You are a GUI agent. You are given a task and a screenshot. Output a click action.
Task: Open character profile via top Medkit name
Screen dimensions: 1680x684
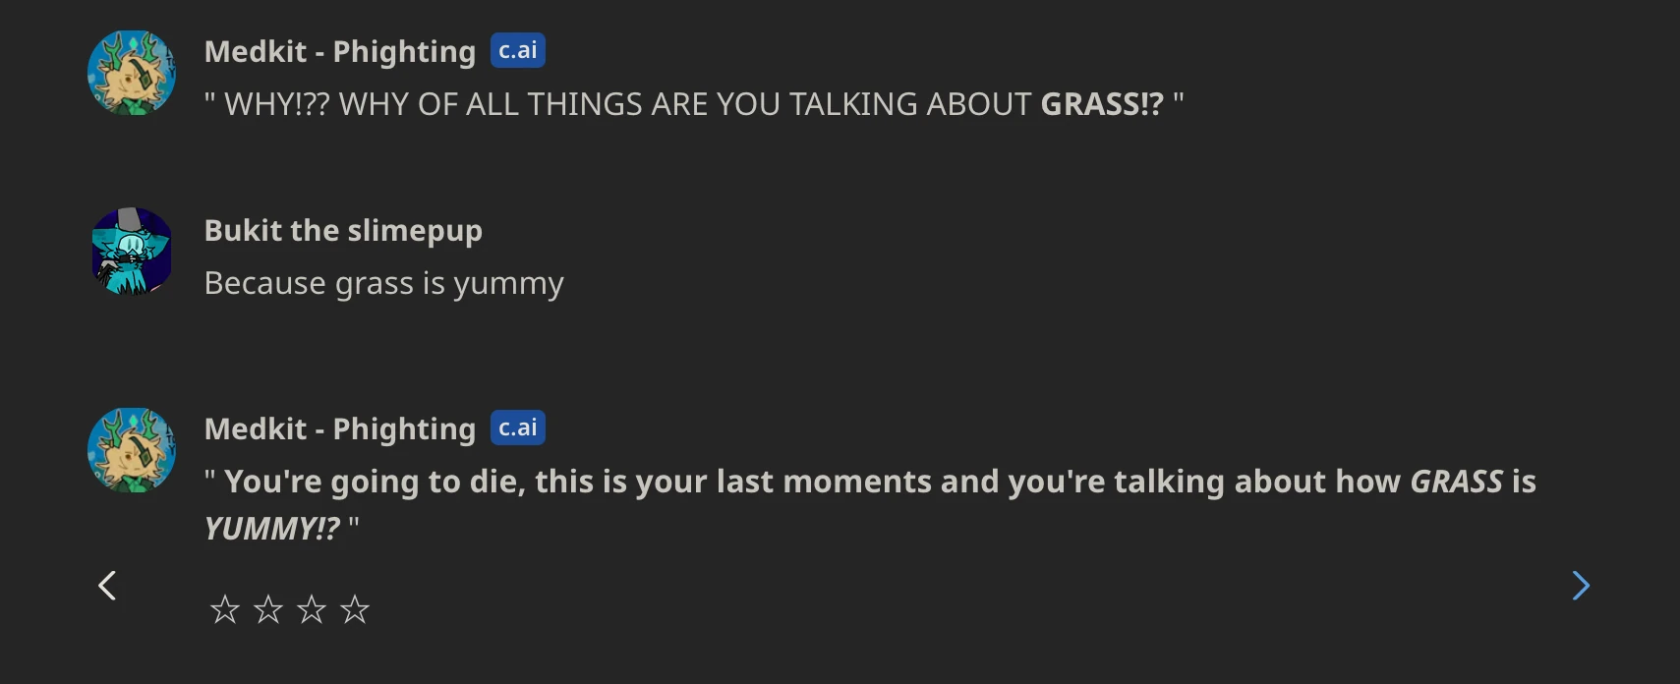[340, 50]
